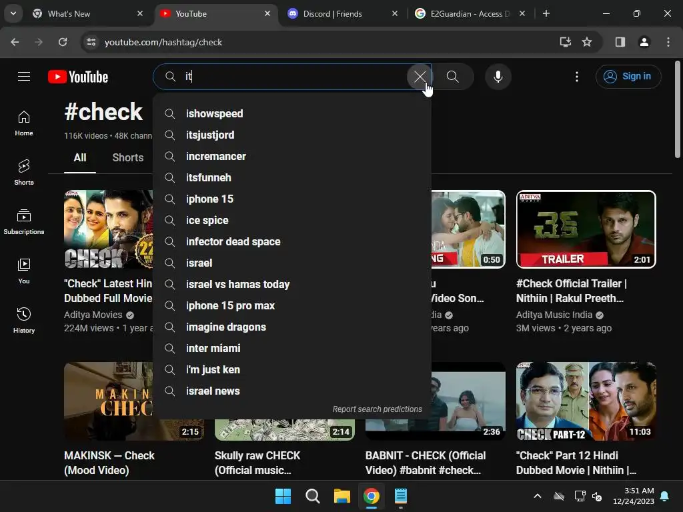This screenshot has width=683, height=512.
Task: Open Subscriptions in the sidebar
Action: 24,221
